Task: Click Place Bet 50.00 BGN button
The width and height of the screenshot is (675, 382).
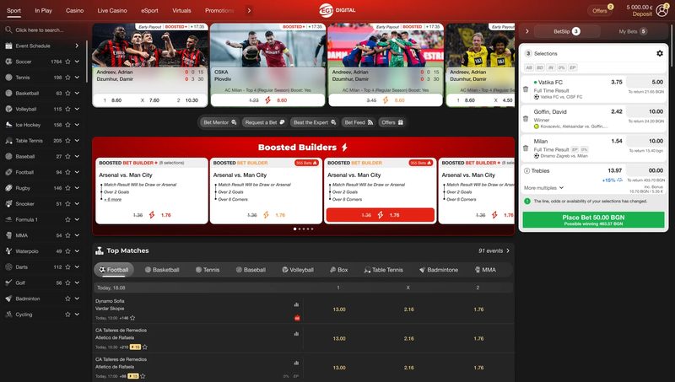Action: pyautogui.click(x=593, y=220)
